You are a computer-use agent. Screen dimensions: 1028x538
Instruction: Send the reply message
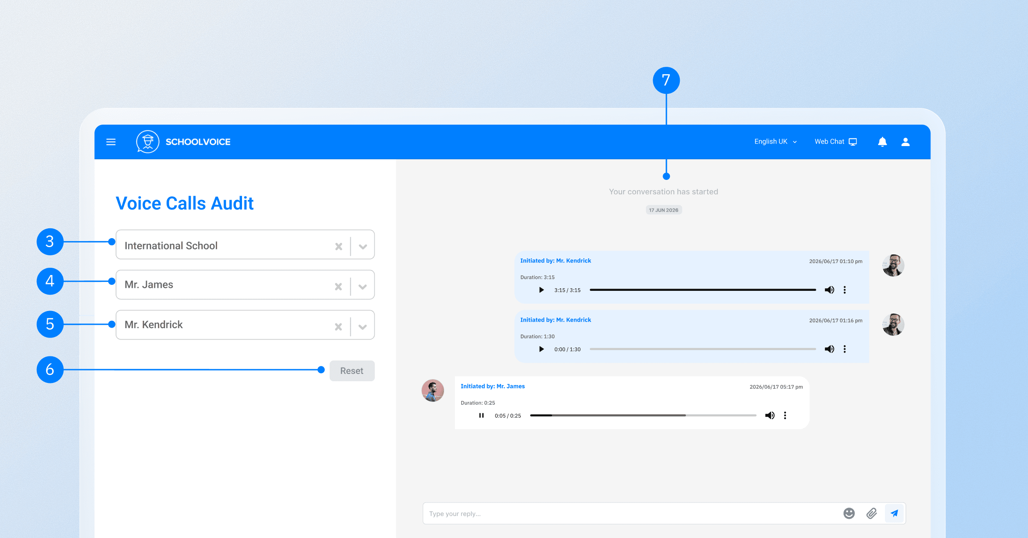894,513
